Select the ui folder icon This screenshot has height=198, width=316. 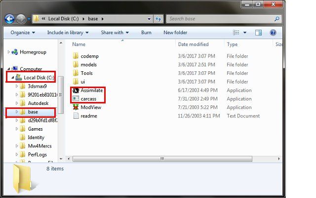point(76,82)
